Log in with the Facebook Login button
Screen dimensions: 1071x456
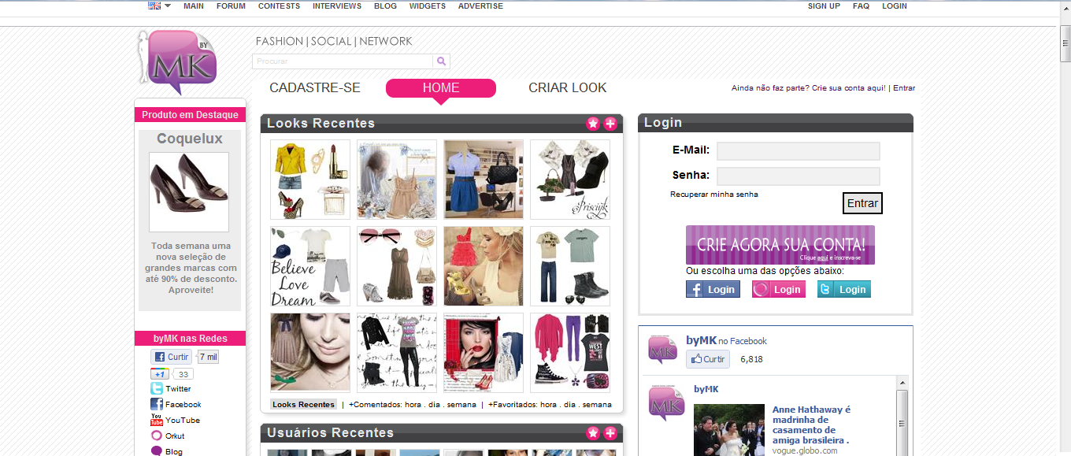click(712, 289)
